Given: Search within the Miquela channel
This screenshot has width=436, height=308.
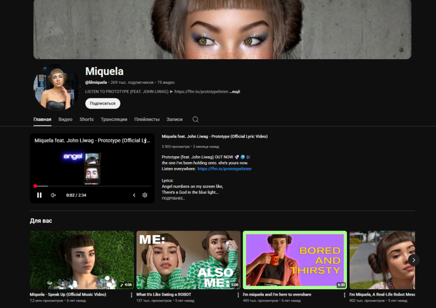Looking at the screenshot, I should 195,120.
